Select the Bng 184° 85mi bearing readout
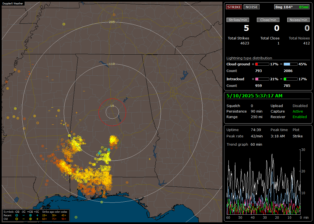This screenshot has width=314, height=224. (x=292, y=7)
